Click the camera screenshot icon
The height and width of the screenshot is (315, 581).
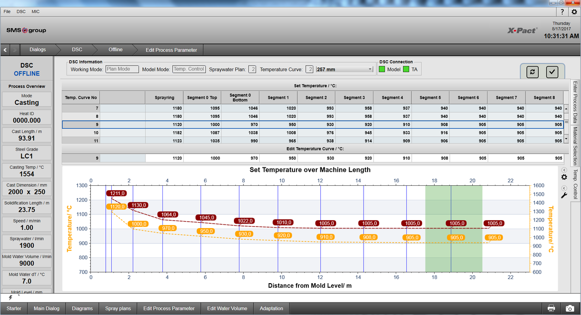coord(570,309)
